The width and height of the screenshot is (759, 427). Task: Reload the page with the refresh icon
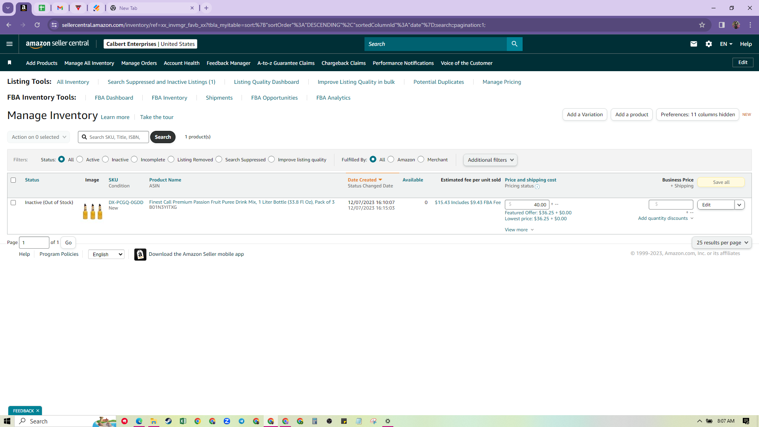click(37, 25)
